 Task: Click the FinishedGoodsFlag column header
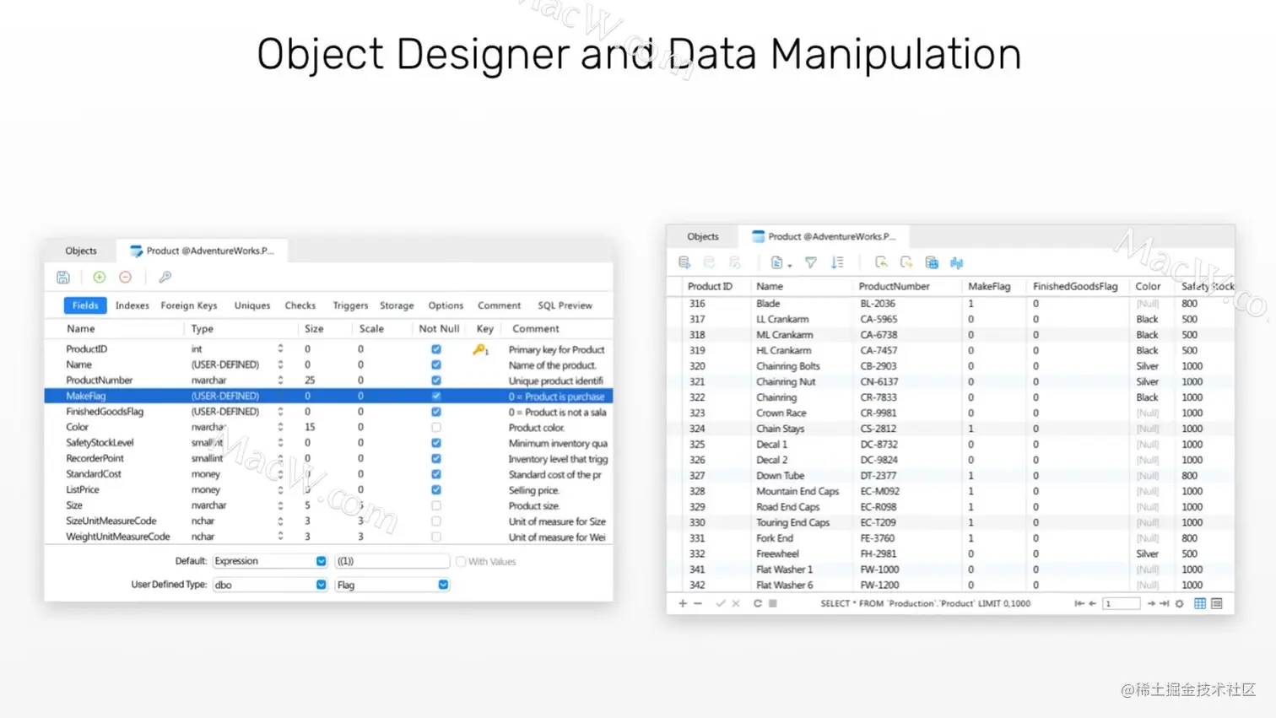point(1075,286)
